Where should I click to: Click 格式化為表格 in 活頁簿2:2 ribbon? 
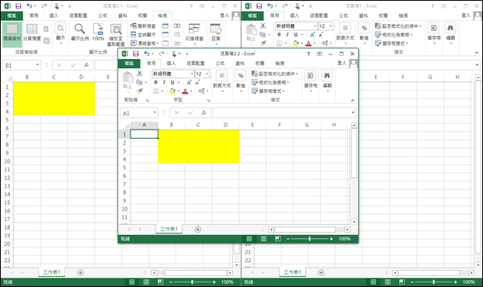(x=270, y=82)
